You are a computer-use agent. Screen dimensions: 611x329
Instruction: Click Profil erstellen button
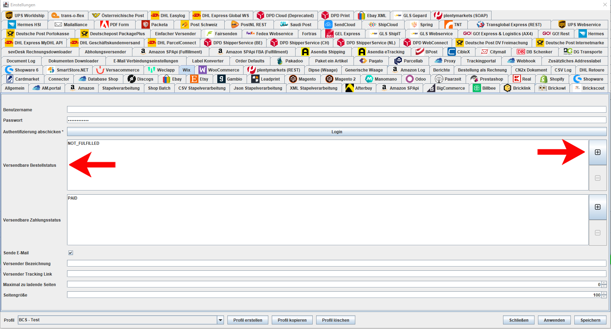(248, 320)
